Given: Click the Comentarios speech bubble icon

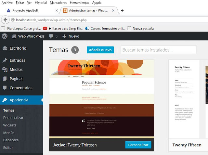Looking at the screenshot, I should click(5, 88).
